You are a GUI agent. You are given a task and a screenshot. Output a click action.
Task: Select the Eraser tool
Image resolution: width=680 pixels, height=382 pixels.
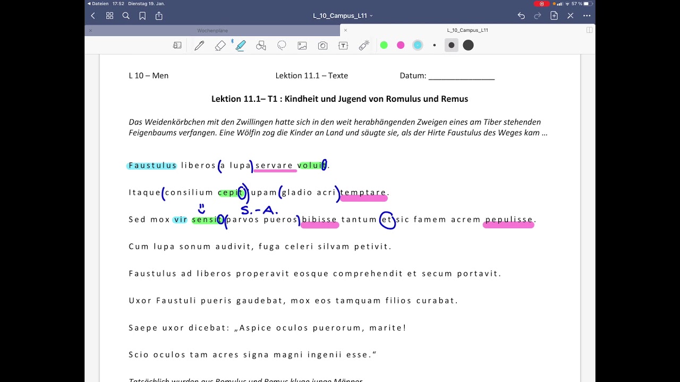tap(220, 46)
